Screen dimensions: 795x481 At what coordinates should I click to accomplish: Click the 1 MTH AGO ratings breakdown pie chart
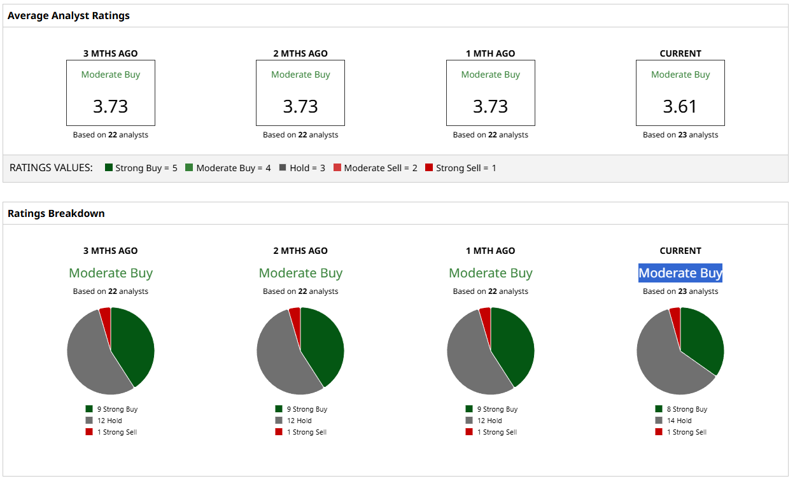tap(491, 351)
